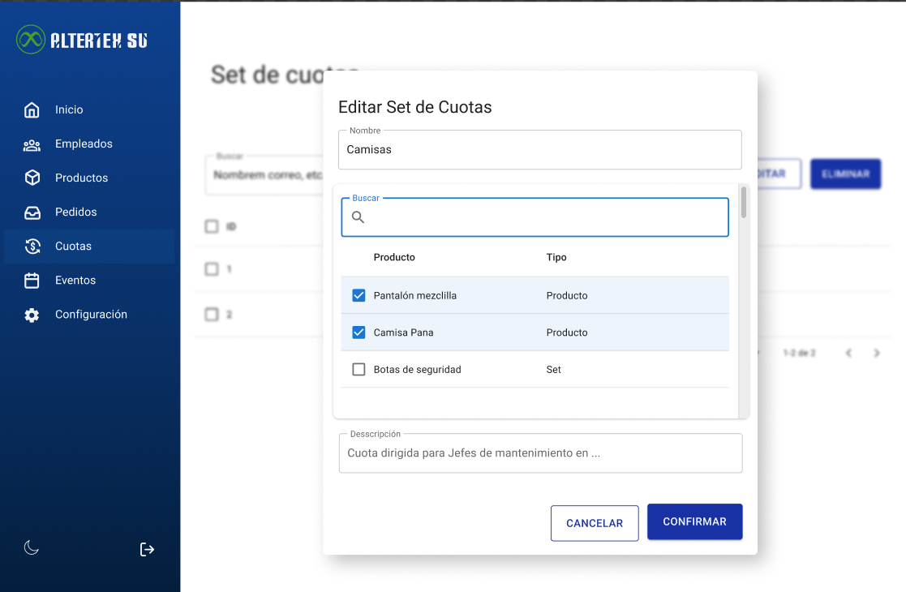Open Pedidos menu item
The height and width of the screenshot is (592, 906).
(89, 212)
